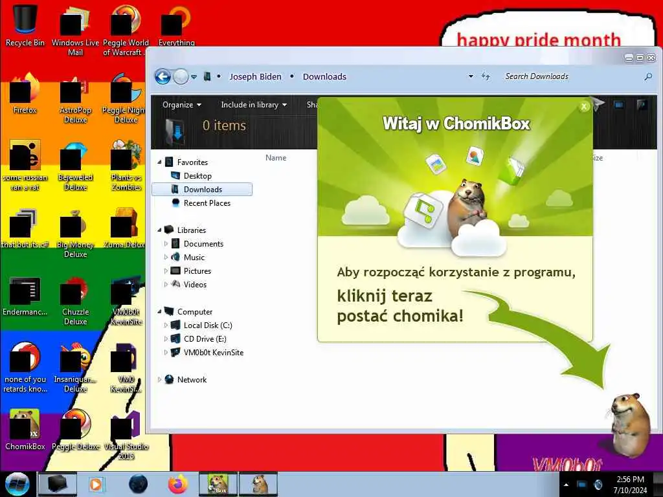This screenshot has height=497, width=663.
Task: Open Peggle Deluxe desktop shortcut
Action: [x=75, y=430]
